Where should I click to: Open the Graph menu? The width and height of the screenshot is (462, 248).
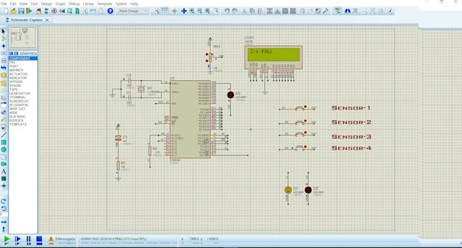(x=60, y=4)
